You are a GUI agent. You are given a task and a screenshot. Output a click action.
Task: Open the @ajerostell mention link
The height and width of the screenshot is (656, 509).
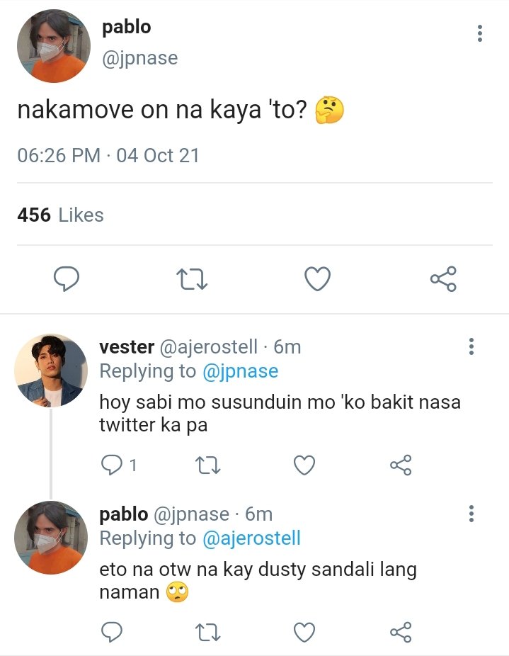[251, 538]
